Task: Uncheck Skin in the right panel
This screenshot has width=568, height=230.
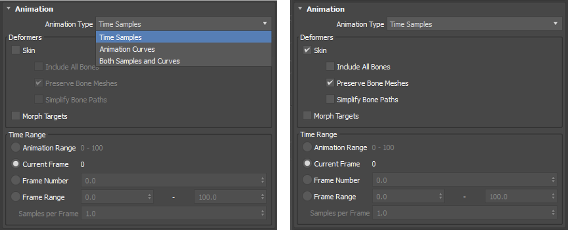Action: 307,50
